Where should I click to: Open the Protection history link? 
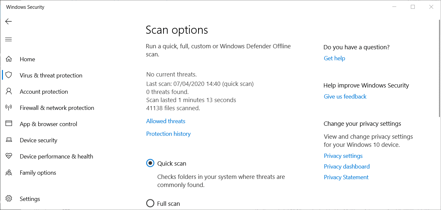168,134
